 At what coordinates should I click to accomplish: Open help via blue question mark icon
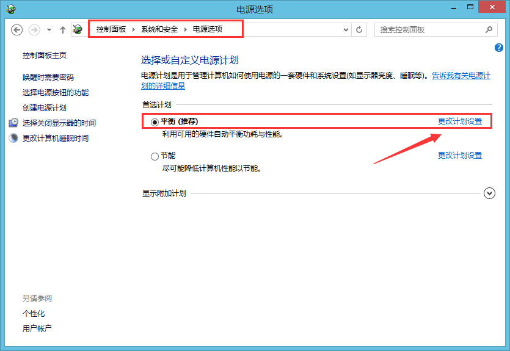[498, 48]
